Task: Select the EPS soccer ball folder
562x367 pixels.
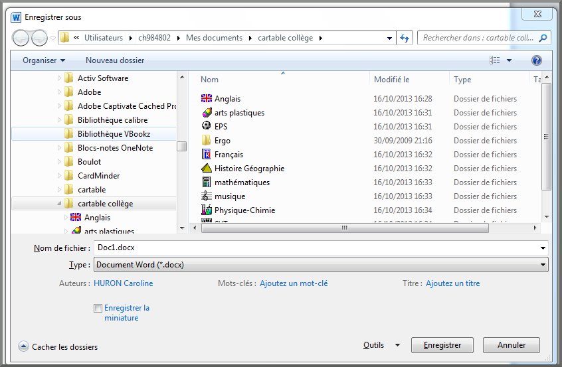Action: pos(207,127)
